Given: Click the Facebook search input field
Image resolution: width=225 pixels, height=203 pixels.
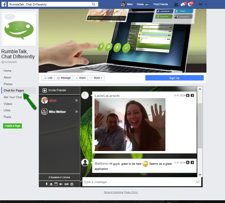Looking at the screenshot, I should [49, 4].
